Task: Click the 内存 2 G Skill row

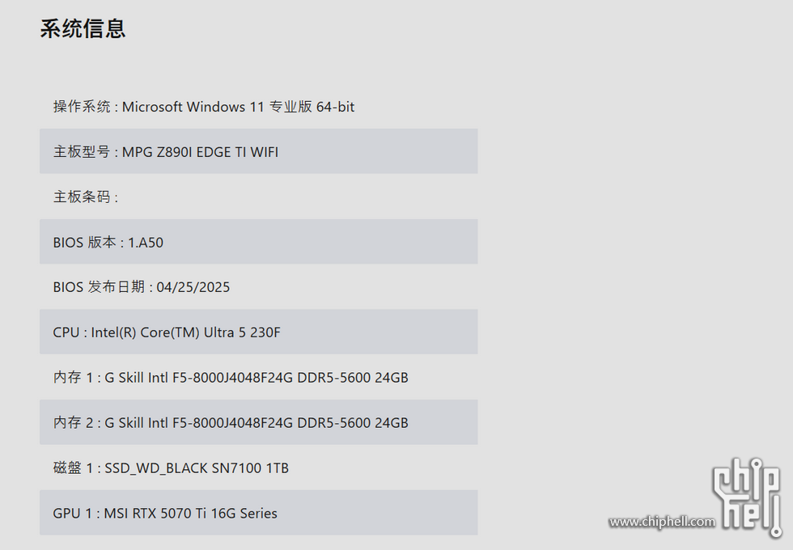Action: point(258,422)
